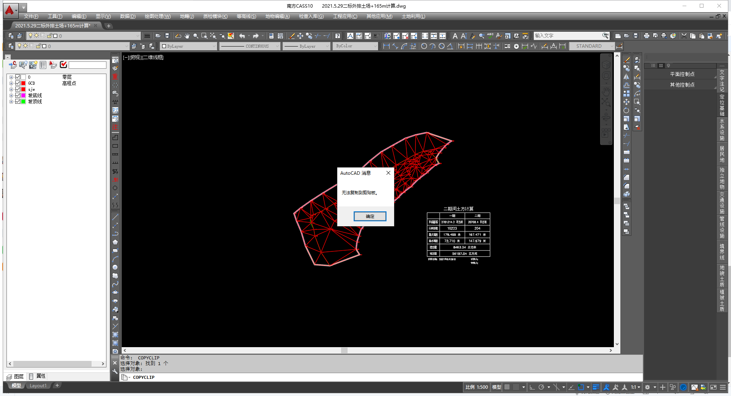Viewport: 731px width, 396px height.
Task: Expand the tree node for layer GCD
Action: (x=11, y=83)
